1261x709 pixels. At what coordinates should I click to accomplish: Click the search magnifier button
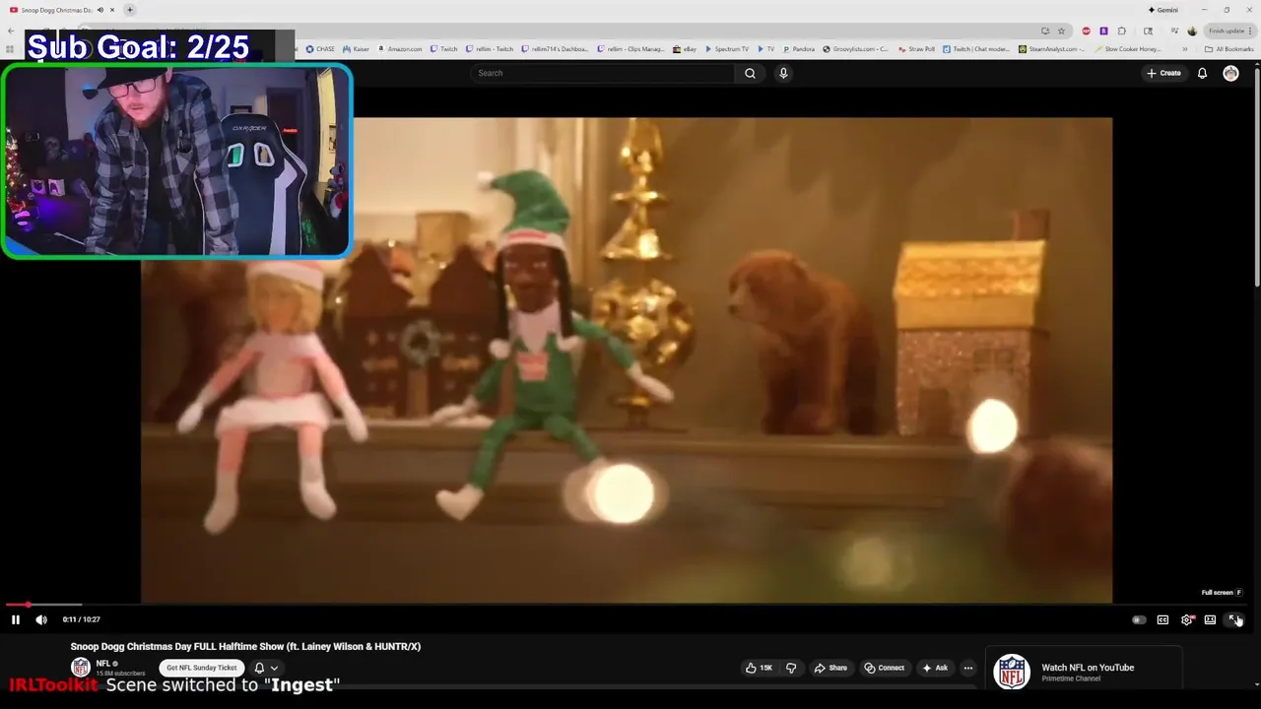750,73
